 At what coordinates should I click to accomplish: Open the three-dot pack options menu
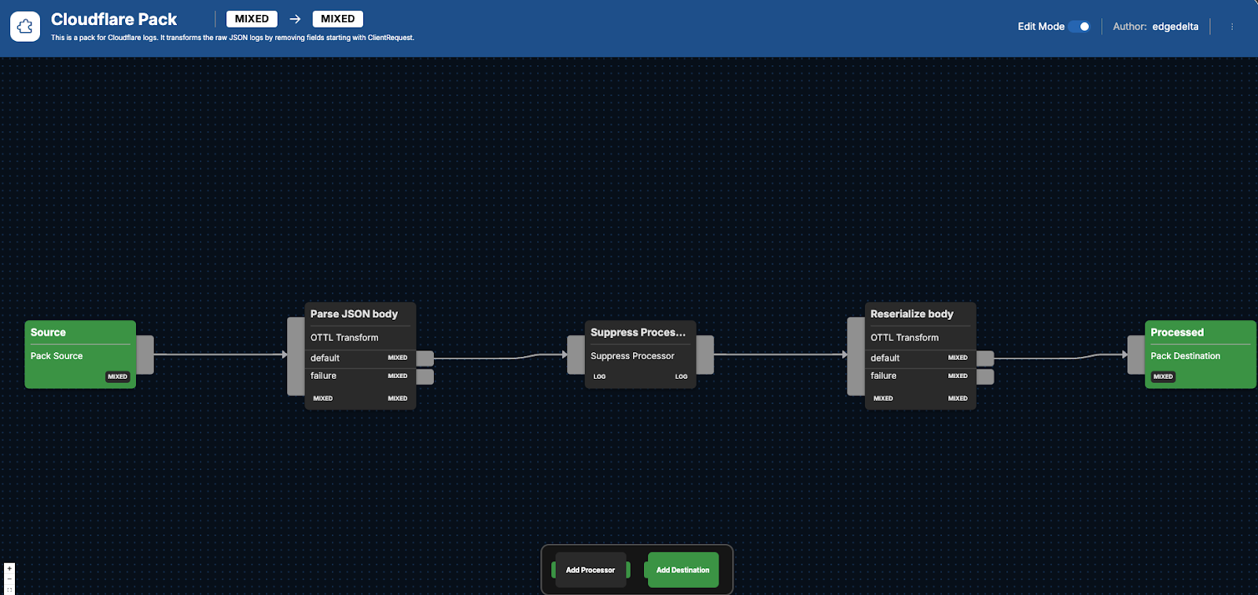[1232, 27]
